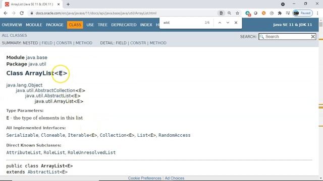Open PACKAGE in navigation bar
This screenshot has width=323, height=181.
coord(55,25)
